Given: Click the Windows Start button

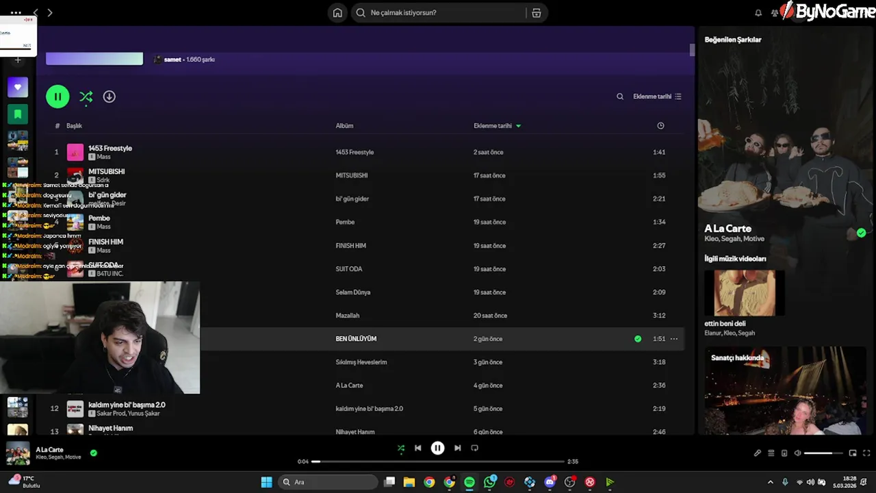Looking at the screenshot, I should [x=266, y=482].
